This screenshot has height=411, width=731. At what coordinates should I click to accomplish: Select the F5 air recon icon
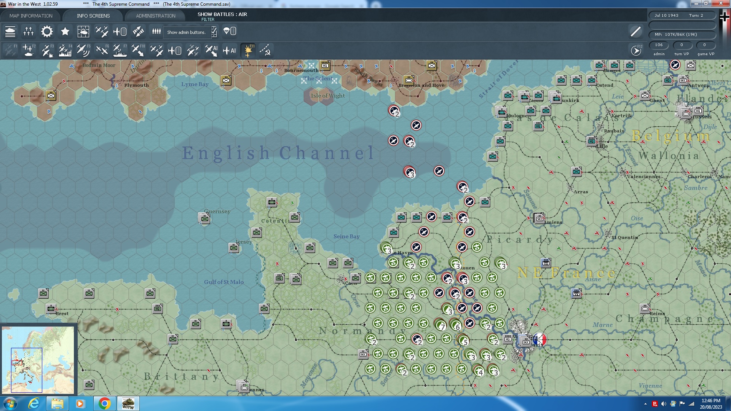coord(83,50)
